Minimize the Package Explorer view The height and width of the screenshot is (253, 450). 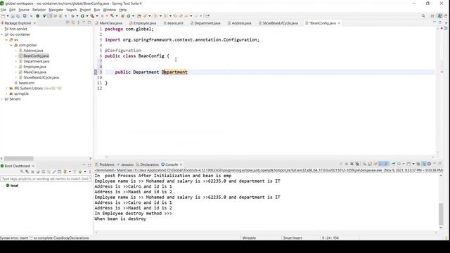[x=84, y=22]
